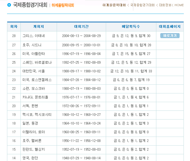Image resolution: width=190 pixels, height=161 pixels.
Task: Click the date range 1972-08-26 ~ 1972-09-11
Action: click(81, 106)
